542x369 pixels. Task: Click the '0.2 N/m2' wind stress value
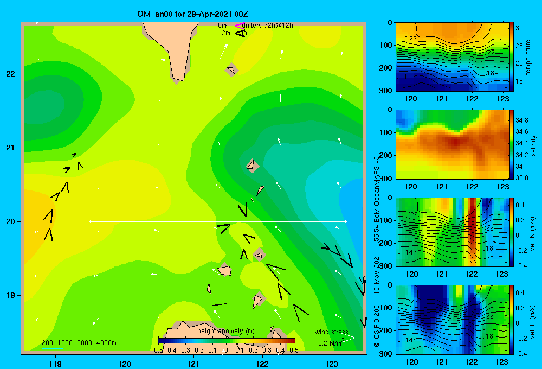pos(331,343)
